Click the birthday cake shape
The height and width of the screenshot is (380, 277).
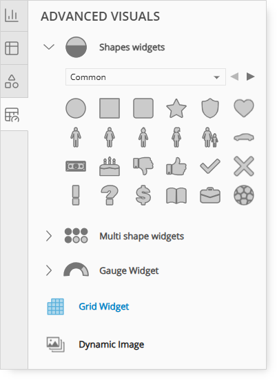(110, 166)
